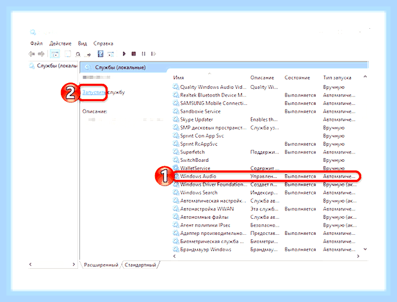This screenshot has height=302, width=397.
Task: Open the Вид menu
Action: (83, 44)
